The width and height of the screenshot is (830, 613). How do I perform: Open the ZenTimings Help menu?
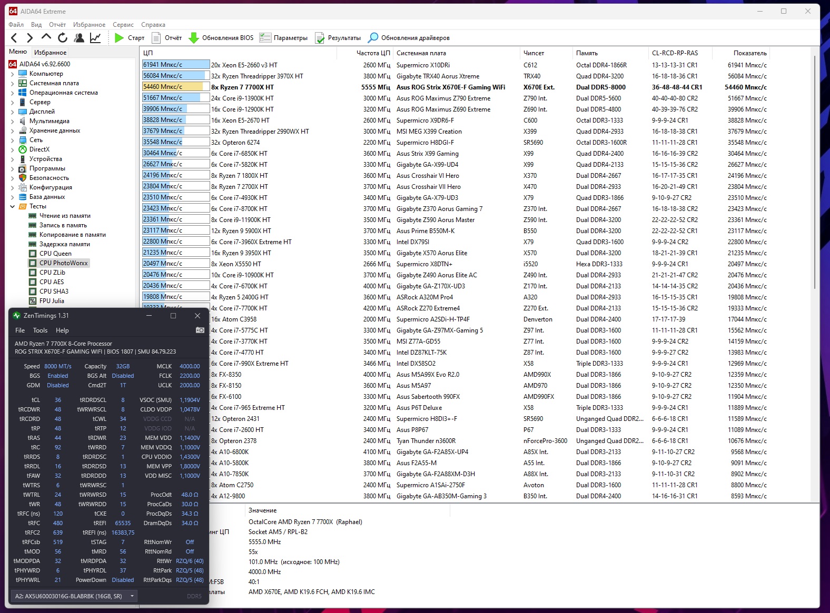[62, 330]
